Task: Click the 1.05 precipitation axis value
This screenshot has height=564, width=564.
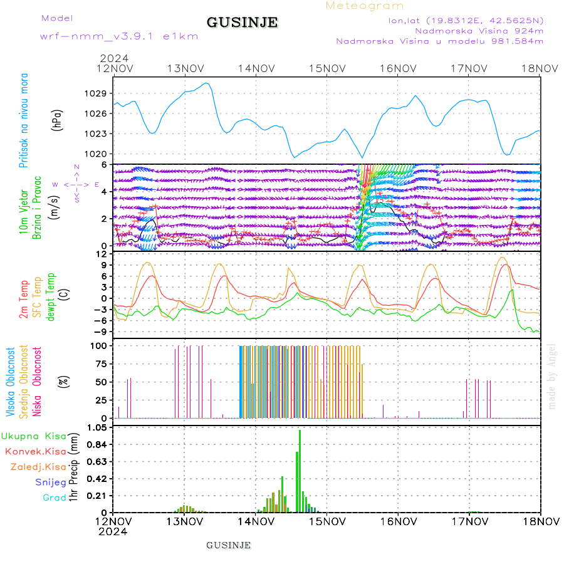Action: pyautogui.click(x=97, y=427)
